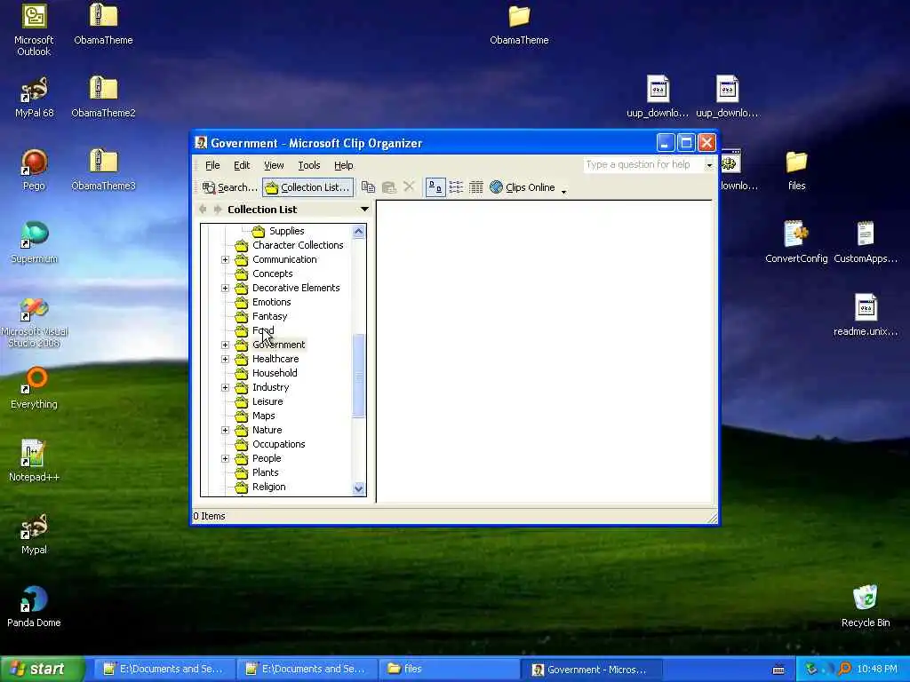Switch to Details view icon
Viewport: 910px width, 682px height.
tap(476, 187)
